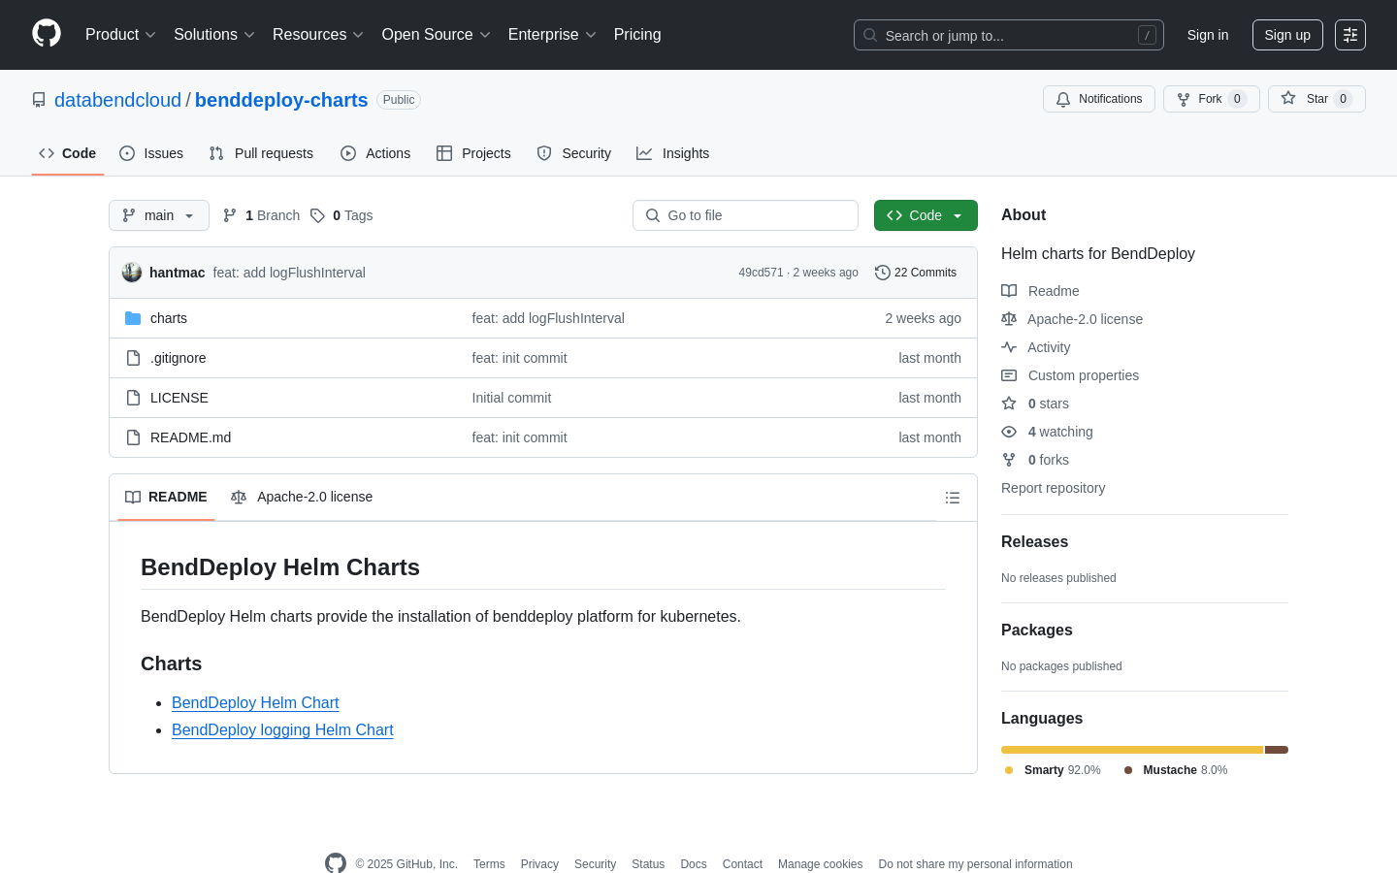Click the repository icon beside databendcloud
This screenshot has height=873, width=1397.
pyautogui.click(x=39, y=100)
